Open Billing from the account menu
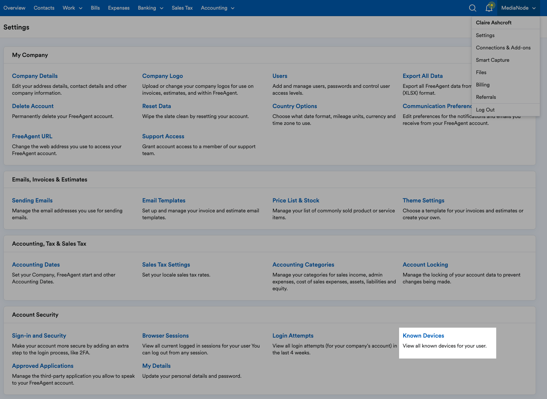The width and height of the screenshot is (547, 399). 482,85
